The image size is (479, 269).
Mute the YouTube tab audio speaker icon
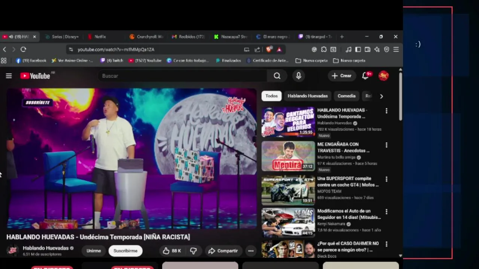click(x=11, y=37)
